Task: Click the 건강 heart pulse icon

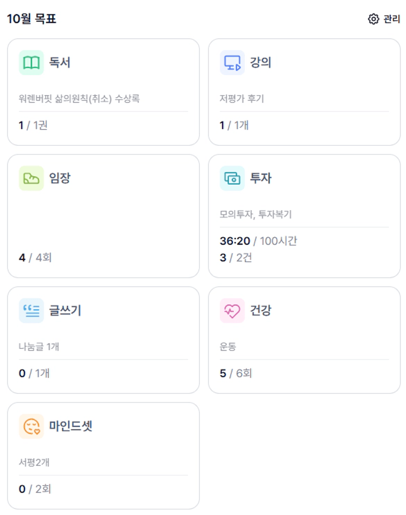Action: coord(232,311)
